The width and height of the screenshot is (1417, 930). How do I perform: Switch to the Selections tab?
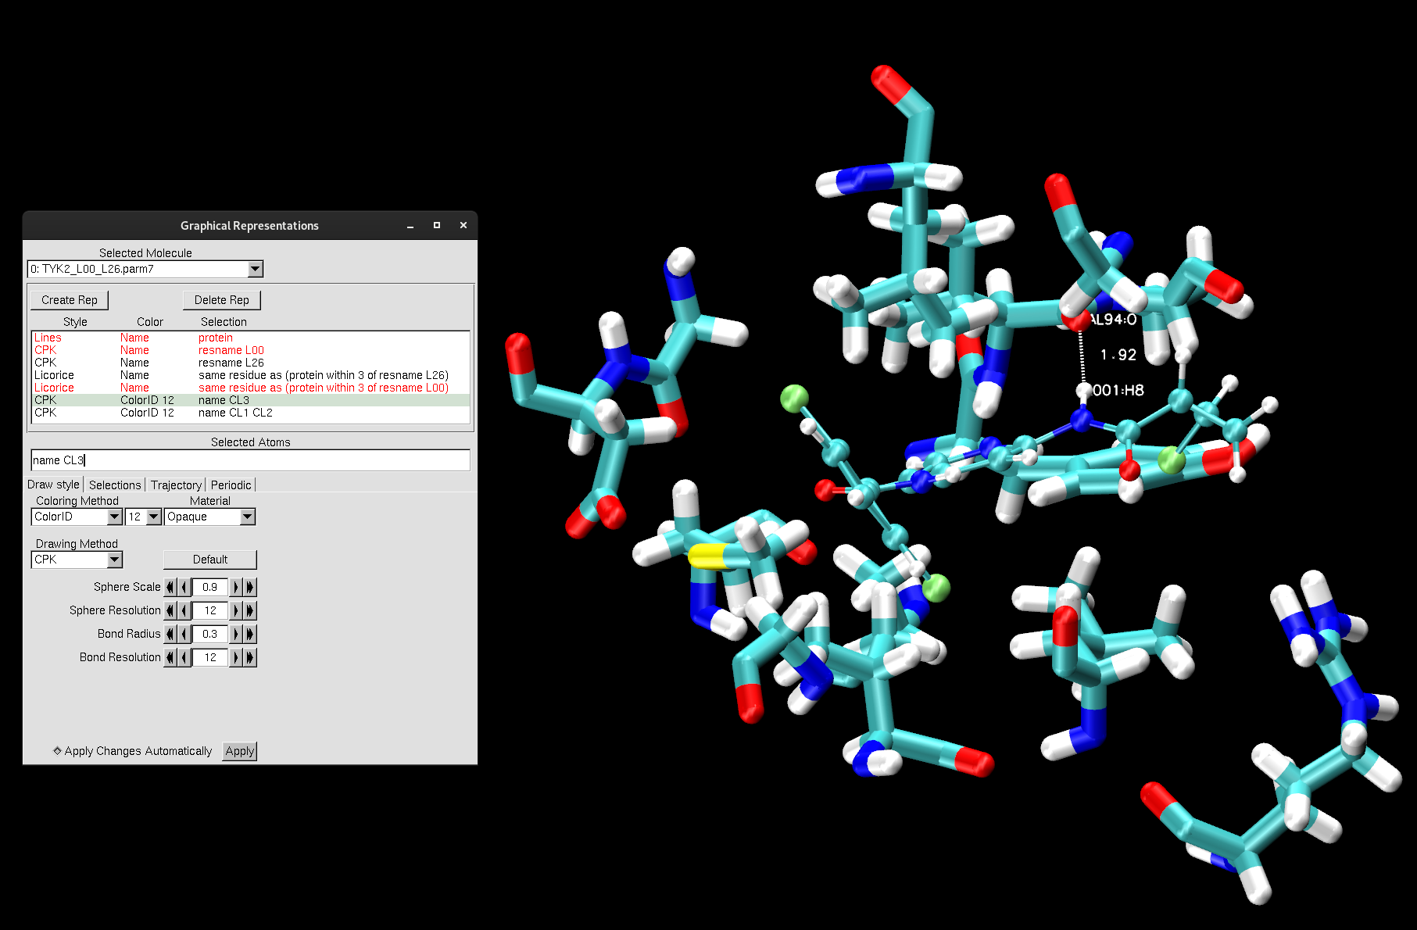(x=115, y=485)
